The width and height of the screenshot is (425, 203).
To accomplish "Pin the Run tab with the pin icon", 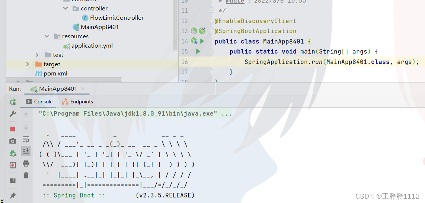I will [13, 196].
